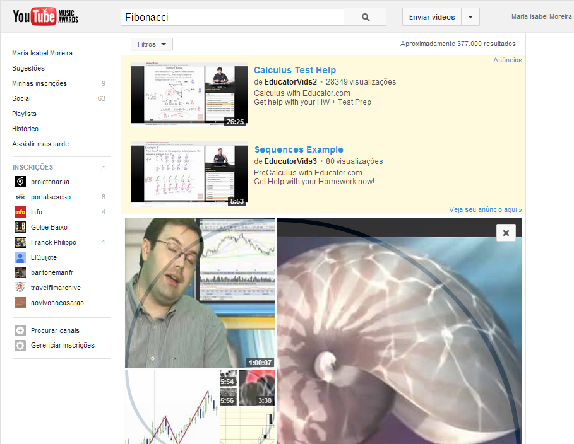Open Histórico from the sidebar
The height and width of the screenshot is (444, 574).
point(25,129)
